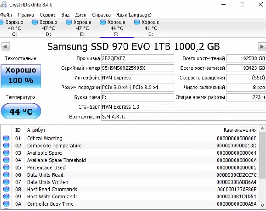Image resolution: width=266 pixels, height=211 pixels.
Task: Click status orb of Host Read Commands row
Action: (7, 189)
